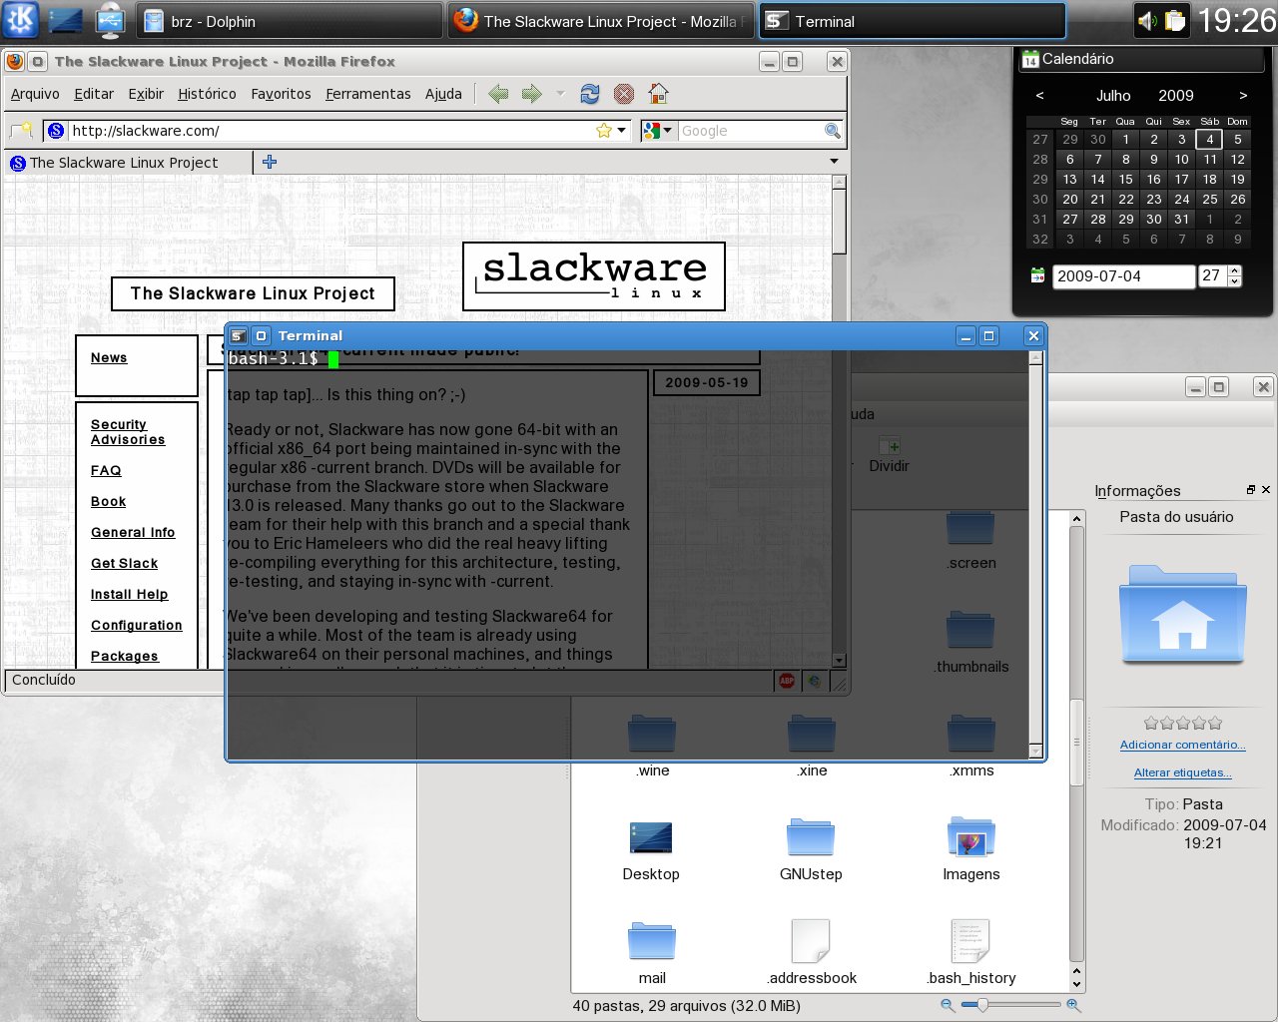This screenshot has width=1278, height=1022.
Task: Click the desktop panel icon beside K menu
Action: [x=66, y=20]
